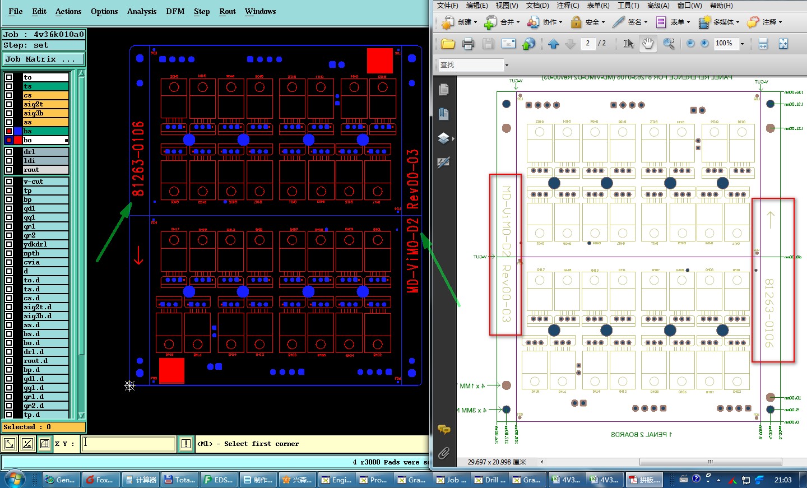This screenshot has height=488, width=807.
Task: Open the Sign dropdown arrow
Action: (x=646, y=22)
